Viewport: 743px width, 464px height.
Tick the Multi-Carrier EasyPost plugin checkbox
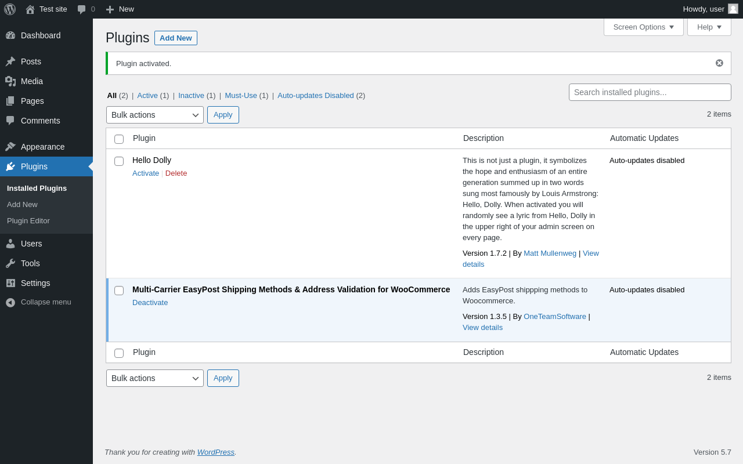[x=119, y=291]
